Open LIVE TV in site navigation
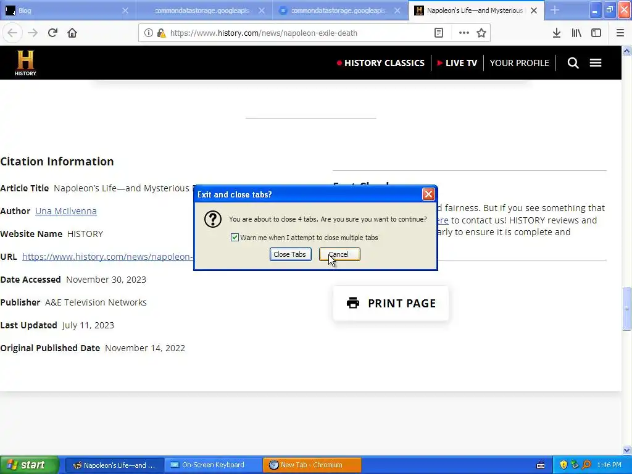The width and height of the screenshot is (632, 474). point(457,63)
